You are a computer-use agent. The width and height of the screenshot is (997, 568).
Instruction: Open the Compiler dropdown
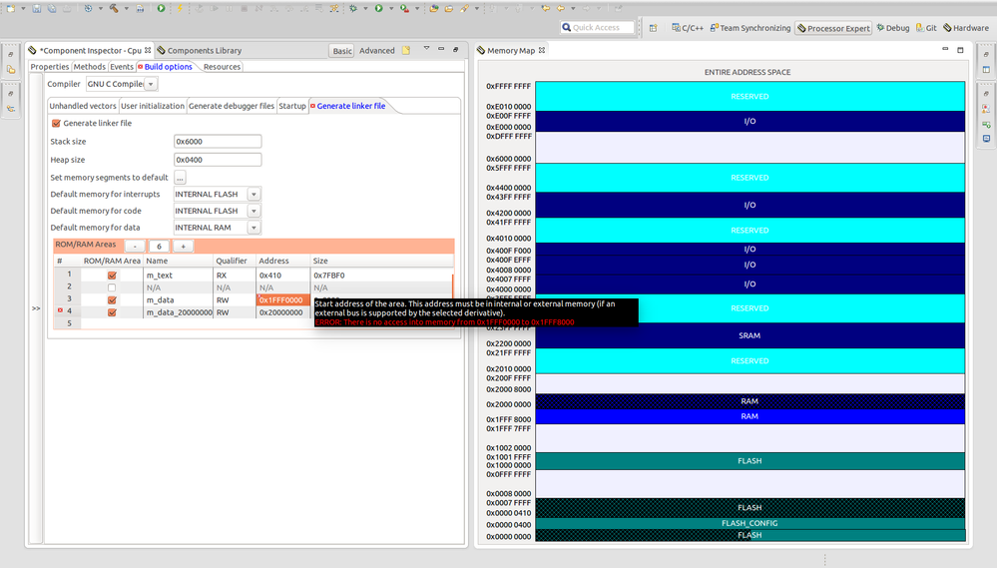click(151, 84)
